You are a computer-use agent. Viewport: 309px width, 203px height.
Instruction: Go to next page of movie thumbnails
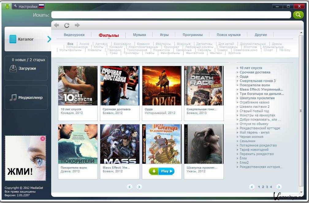coord(139,187)
